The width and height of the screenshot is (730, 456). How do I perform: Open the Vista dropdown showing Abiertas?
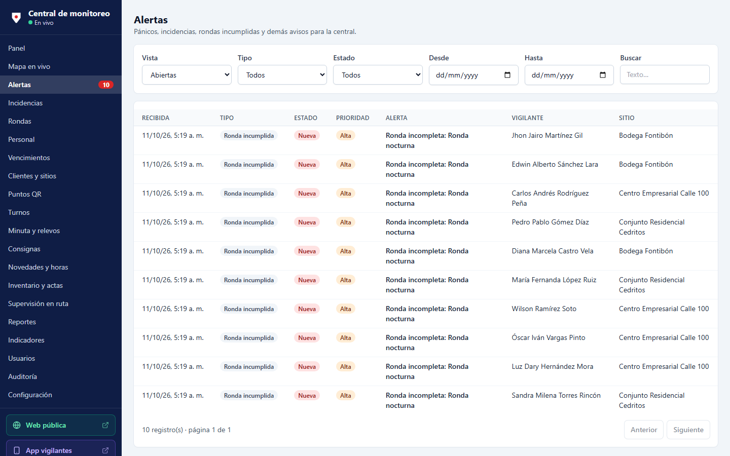(187, 75)
